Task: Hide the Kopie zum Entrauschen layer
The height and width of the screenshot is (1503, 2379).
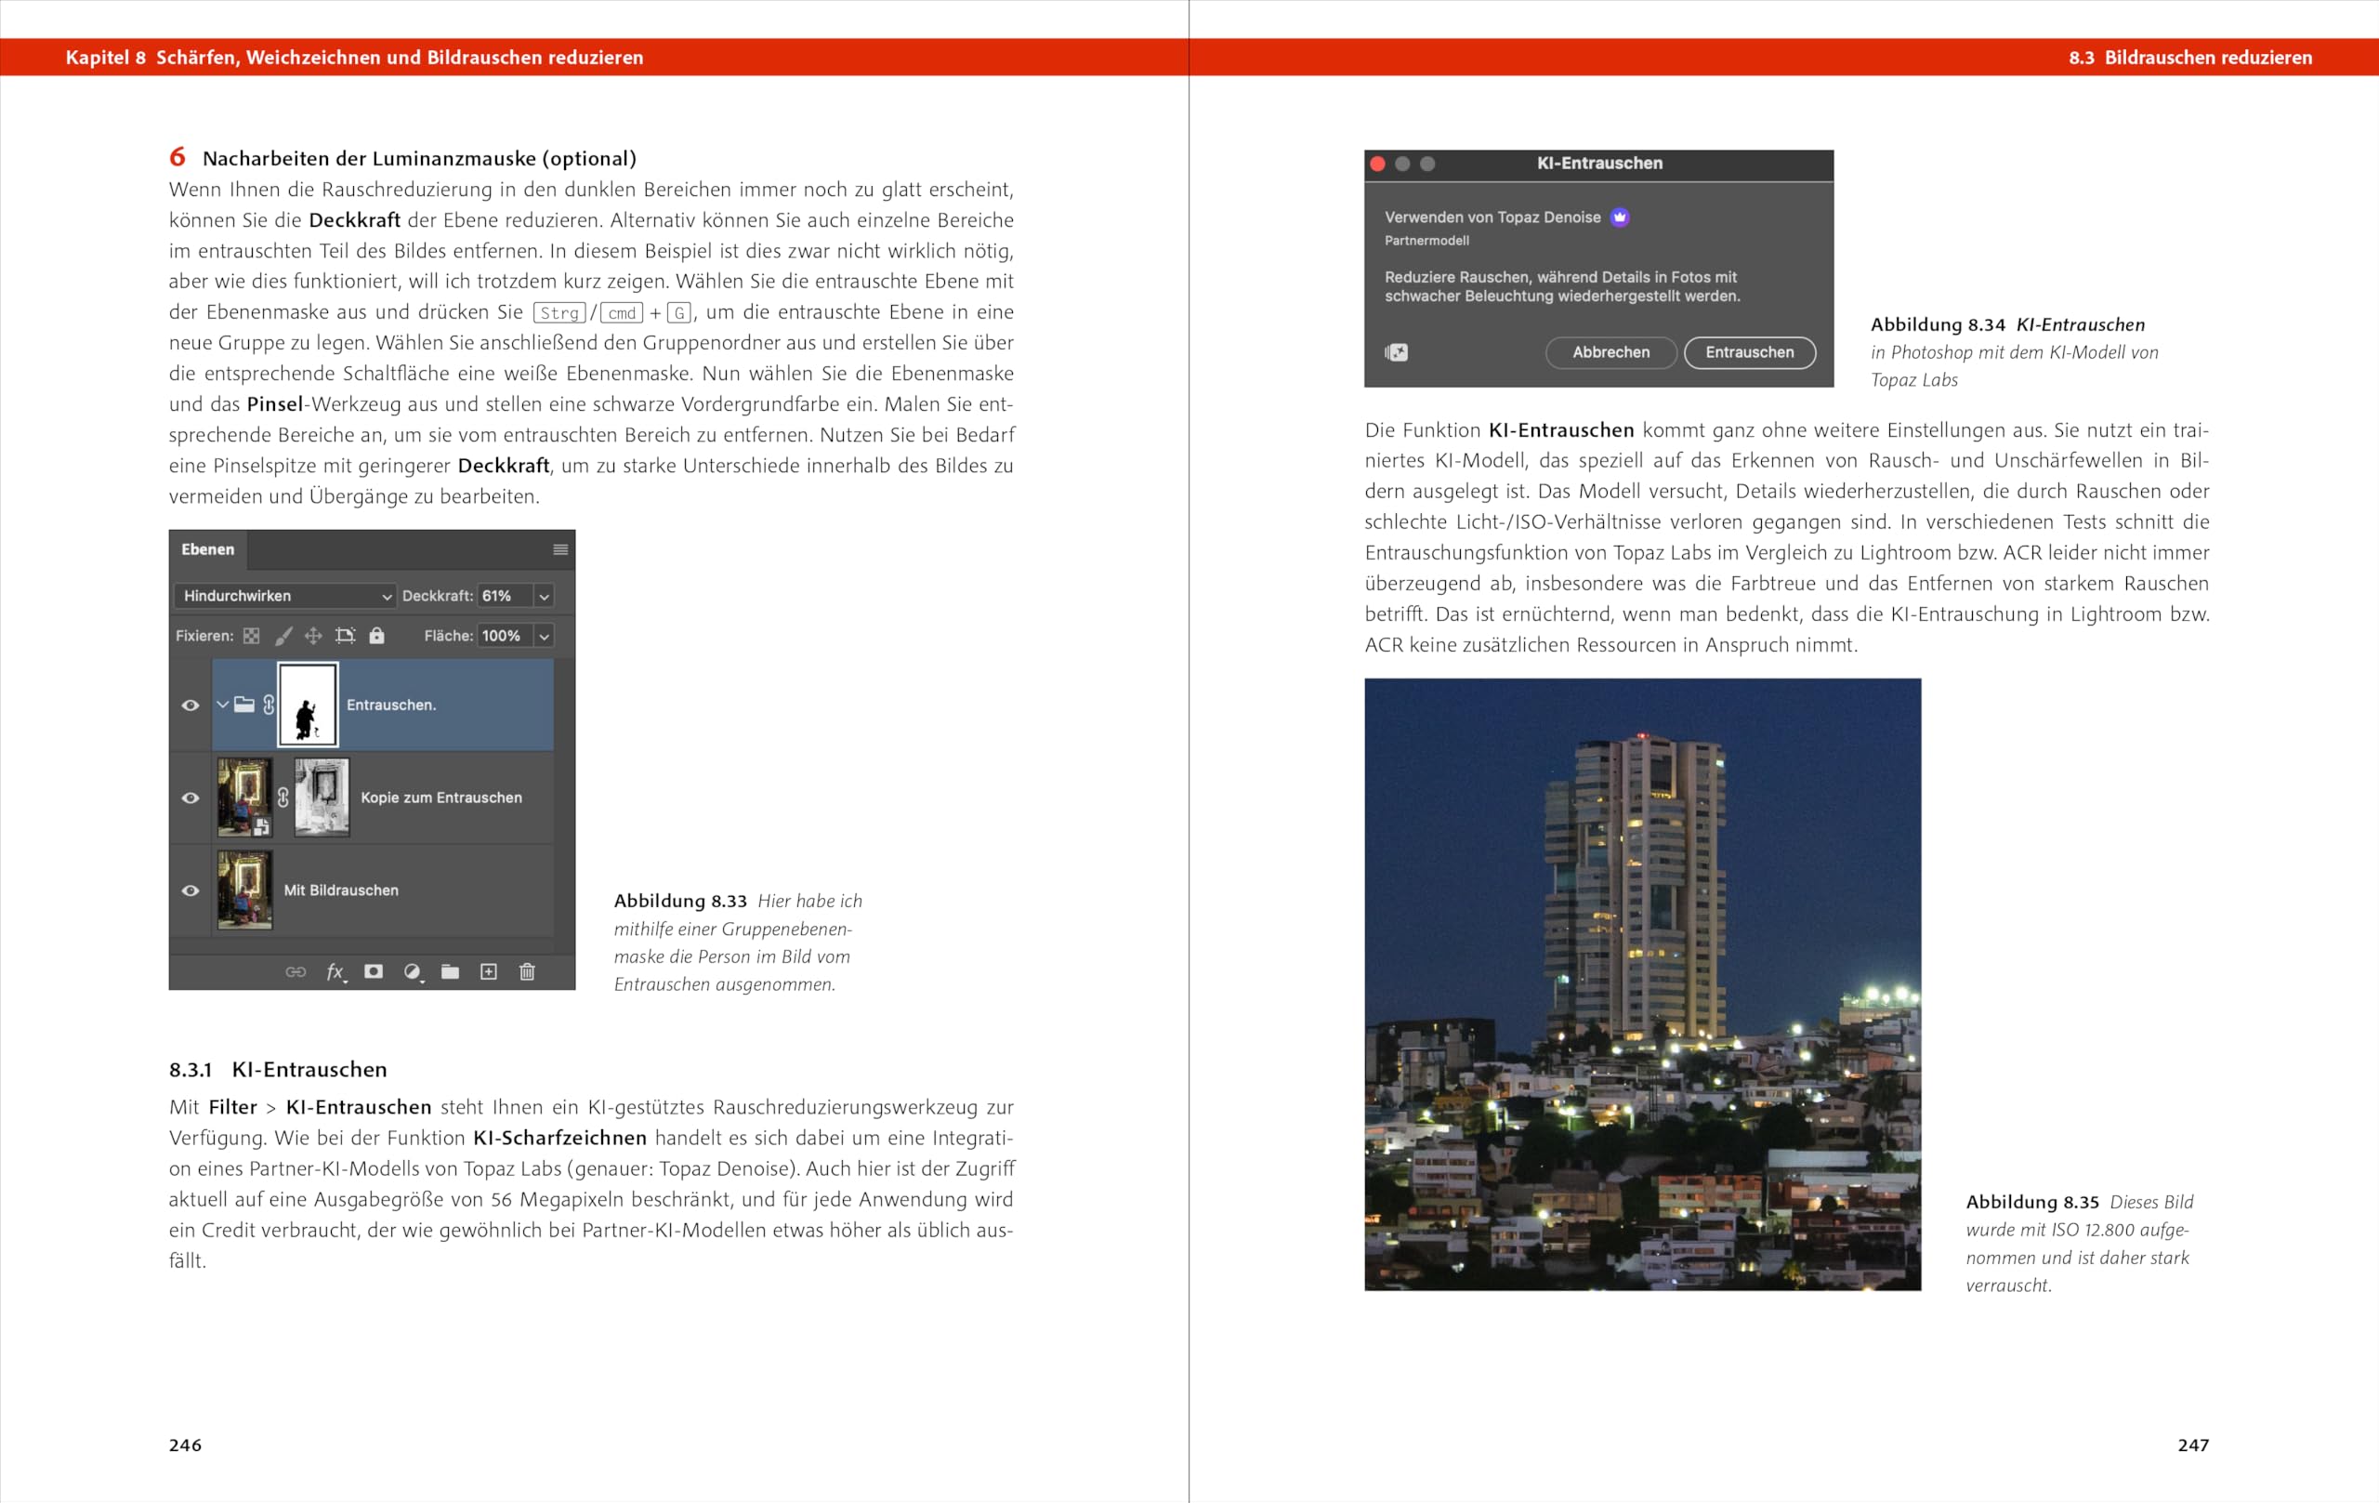Action: 191,798
